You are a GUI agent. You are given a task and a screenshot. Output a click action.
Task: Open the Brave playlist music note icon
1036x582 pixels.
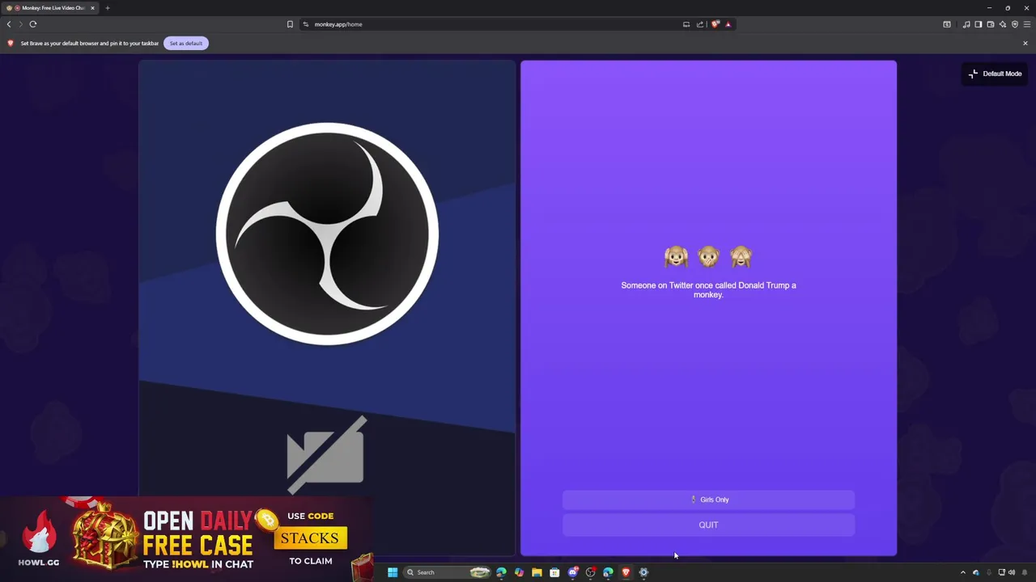coord(966,24)
